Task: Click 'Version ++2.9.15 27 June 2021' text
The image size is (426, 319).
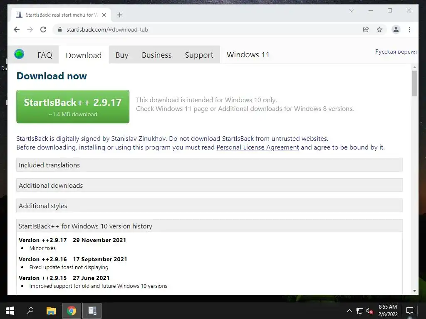Action: (x=64, y=278)
